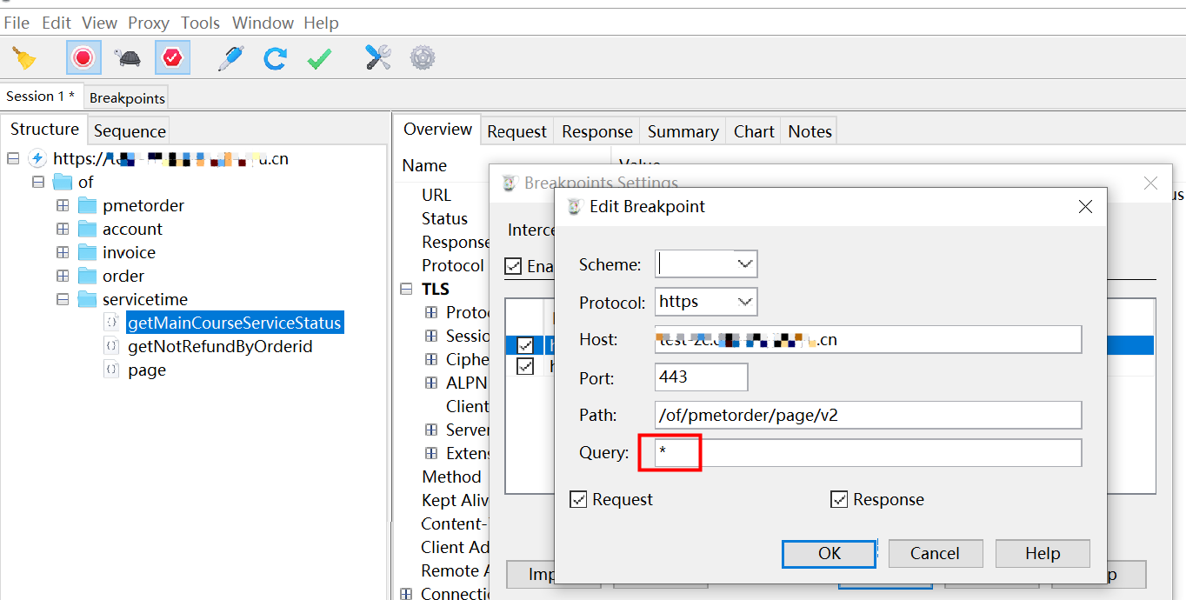The width and height of the screenshot is (1186, 600).
Task: Uncheck the Response checkbox
Action: point(839,500)
